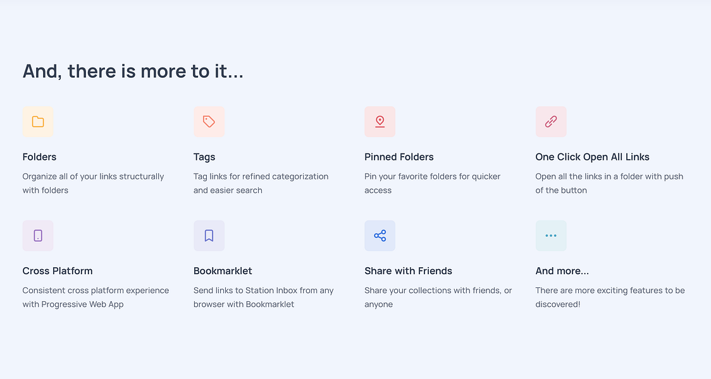
Task: Click the Share with Friends title
Action: pyautogui.click(x=408, y=271)
